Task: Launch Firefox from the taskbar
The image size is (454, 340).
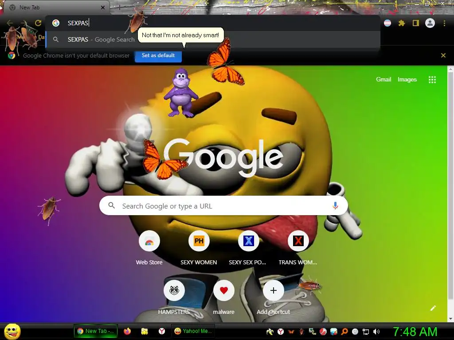Action: [127, 331]
